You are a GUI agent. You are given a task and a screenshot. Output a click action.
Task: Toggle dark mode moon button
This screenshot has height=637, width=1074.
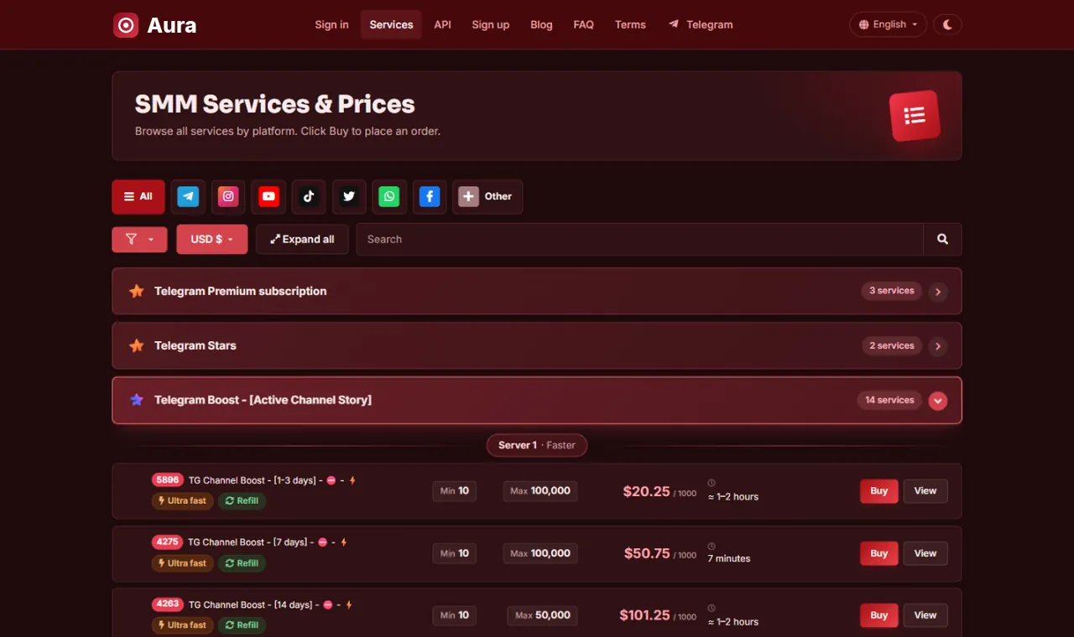click(x=947, y=24)
